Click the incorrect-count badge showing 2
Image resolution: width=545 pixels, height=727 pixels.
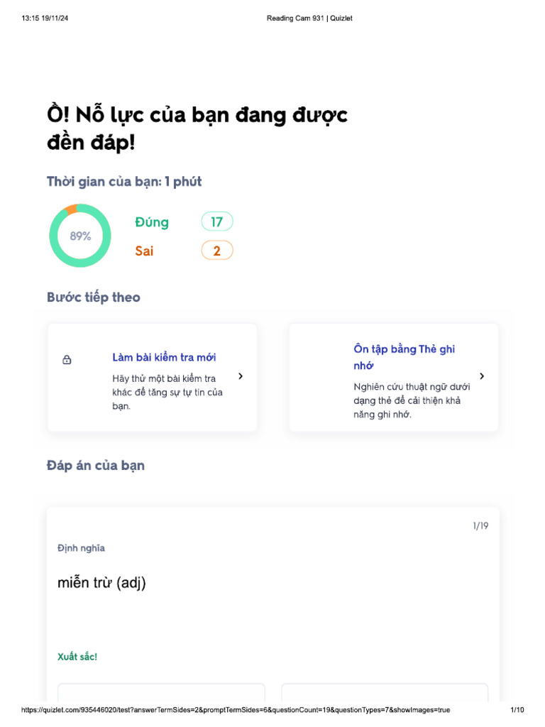(216, 251)
